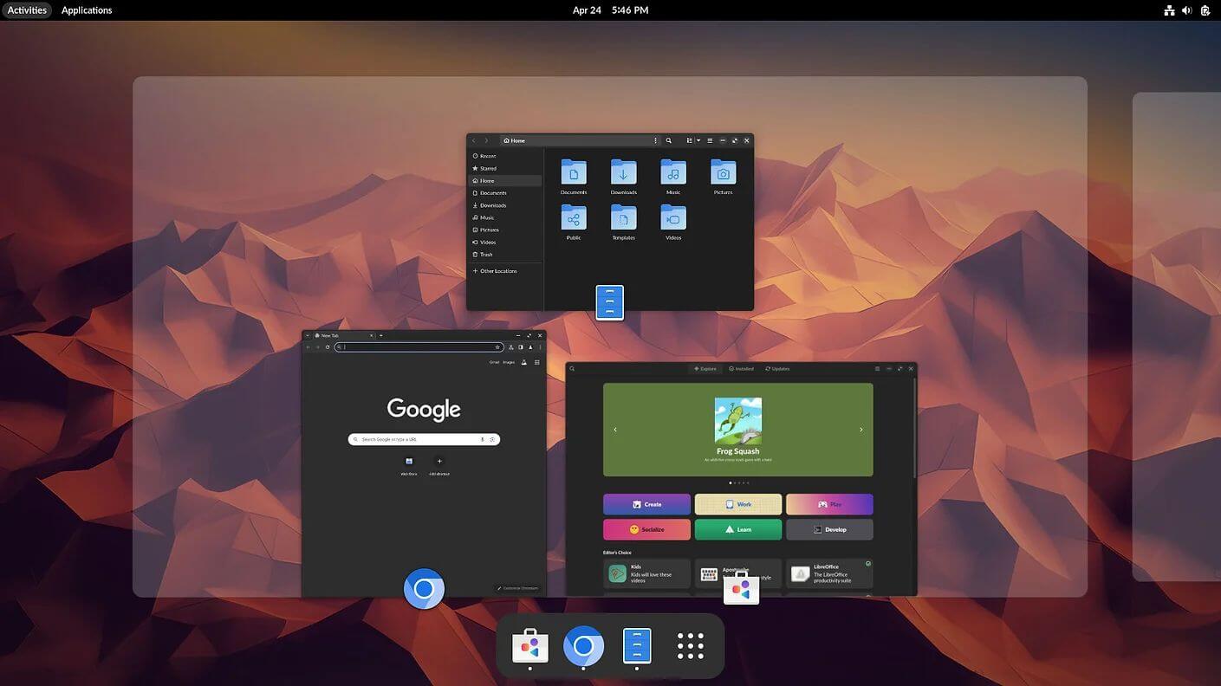This screenshot has height=686, width=1221.
Task: Open the GNOME Software primary menu
Action: click(877, 368)
